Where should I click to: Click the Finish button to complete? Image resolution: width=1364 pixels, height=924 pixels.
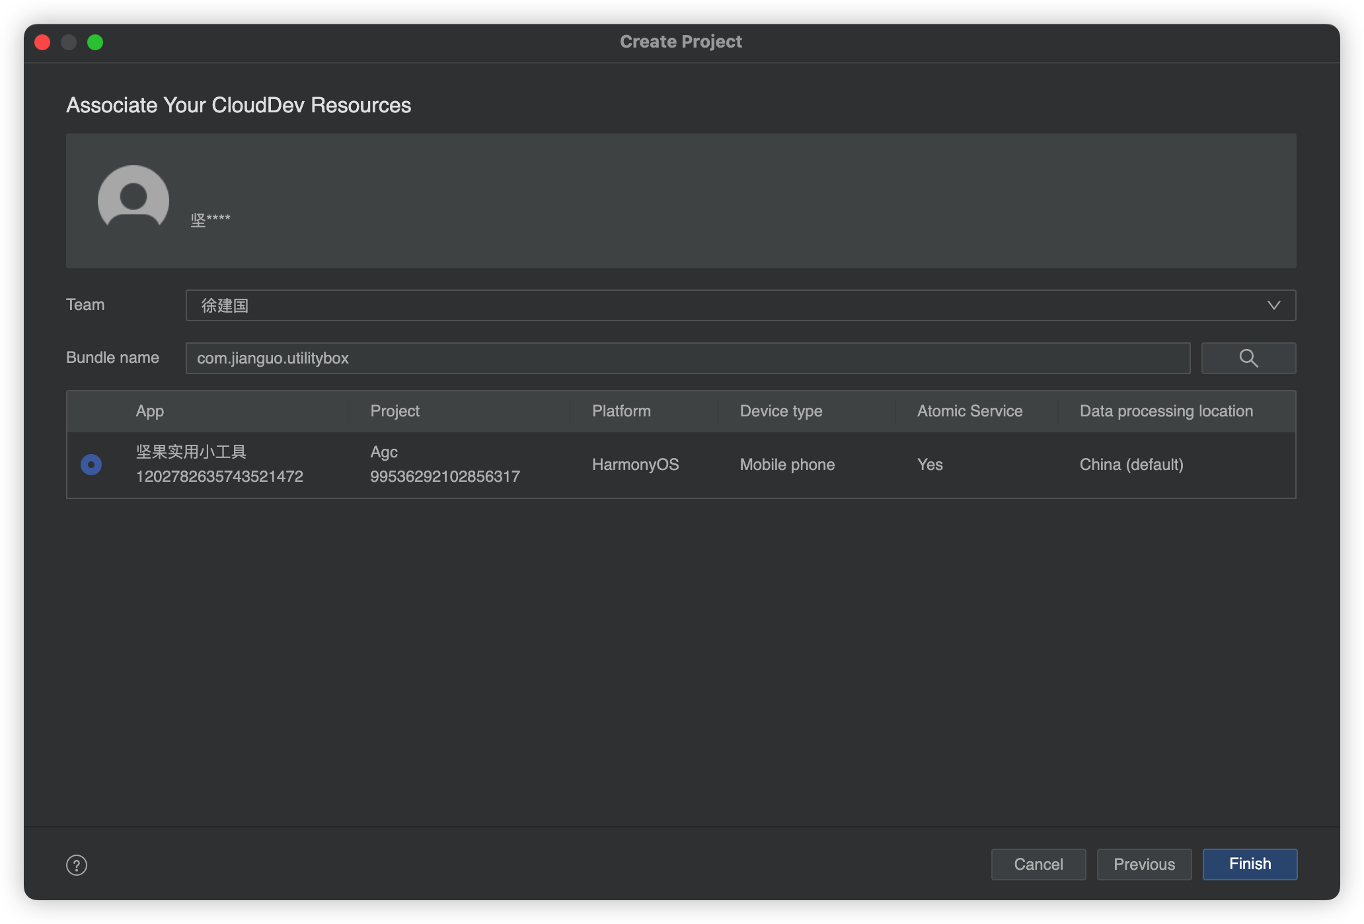[1250, 865]
